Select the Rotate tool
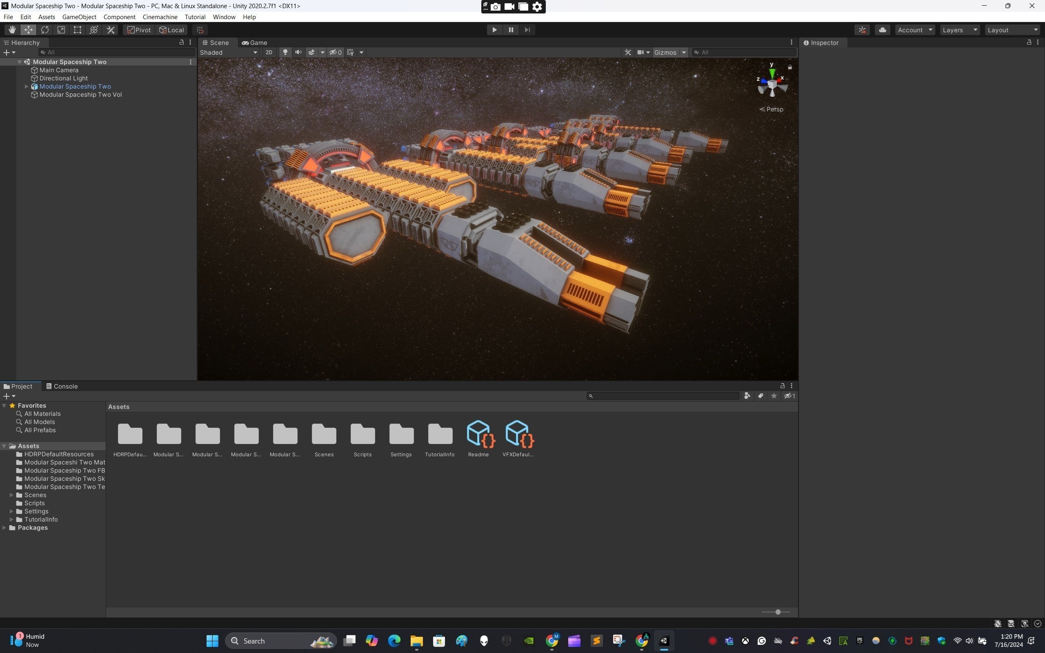This screenshot has width=1045, height=653. tap(45, 30)
